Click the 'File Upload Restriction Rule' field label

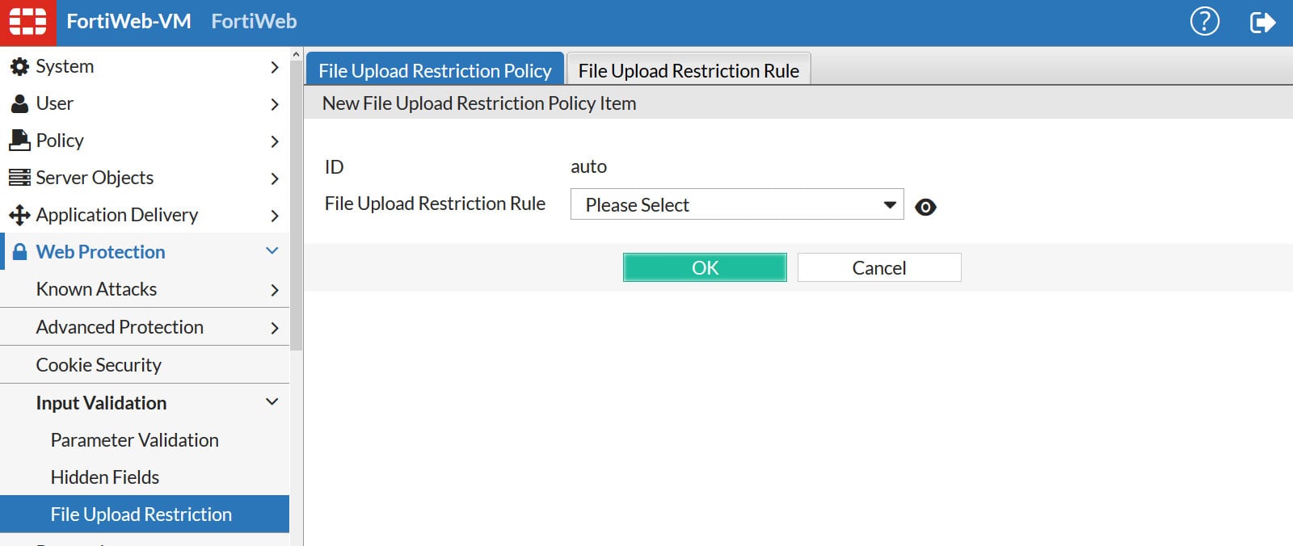coord(435,204)
